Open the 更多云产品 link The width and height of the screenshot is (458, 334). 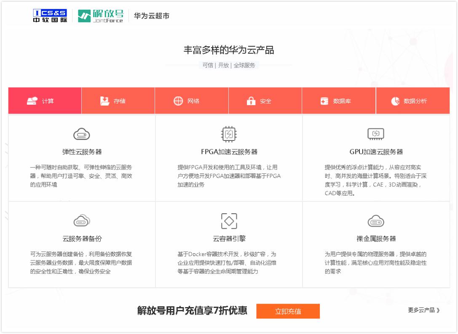coord(424,310)
